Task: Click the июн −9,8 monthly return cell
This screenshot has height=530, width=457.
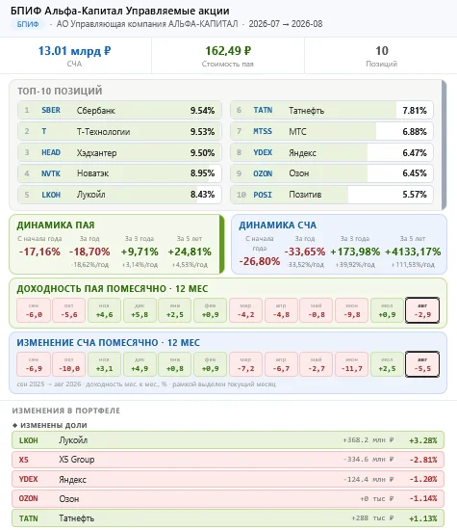Action: 351,310
